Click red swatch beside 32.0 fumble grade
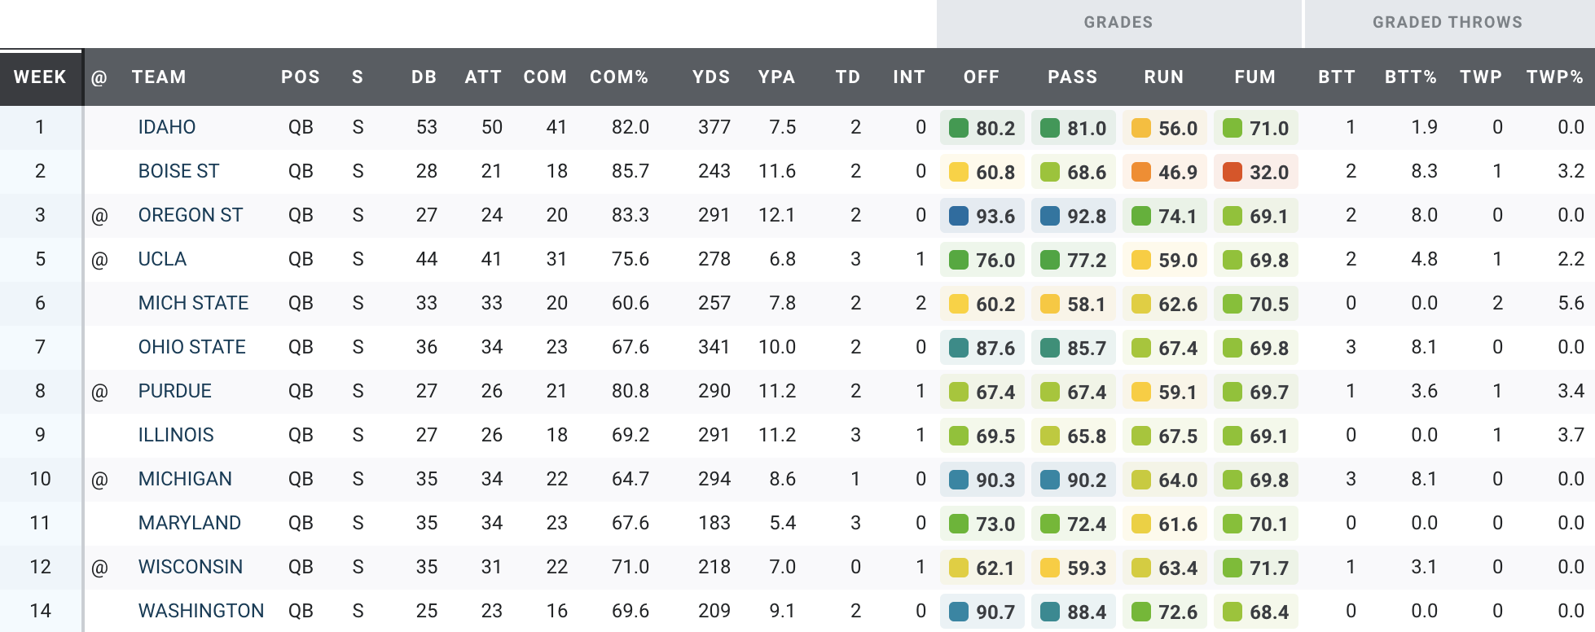 click(x=1232, y=172)
